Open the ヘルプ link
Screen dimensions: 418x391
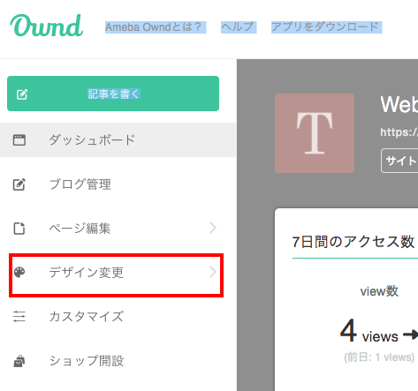(x=239, y=27)
